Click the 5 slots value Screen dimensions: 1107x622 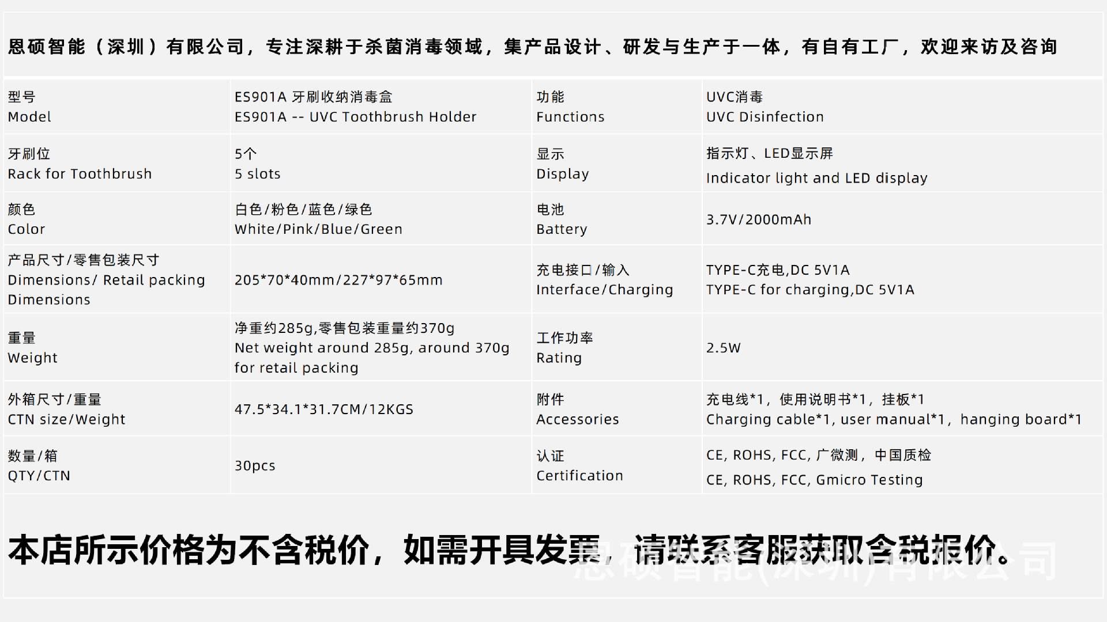click(x=257, y=174)
